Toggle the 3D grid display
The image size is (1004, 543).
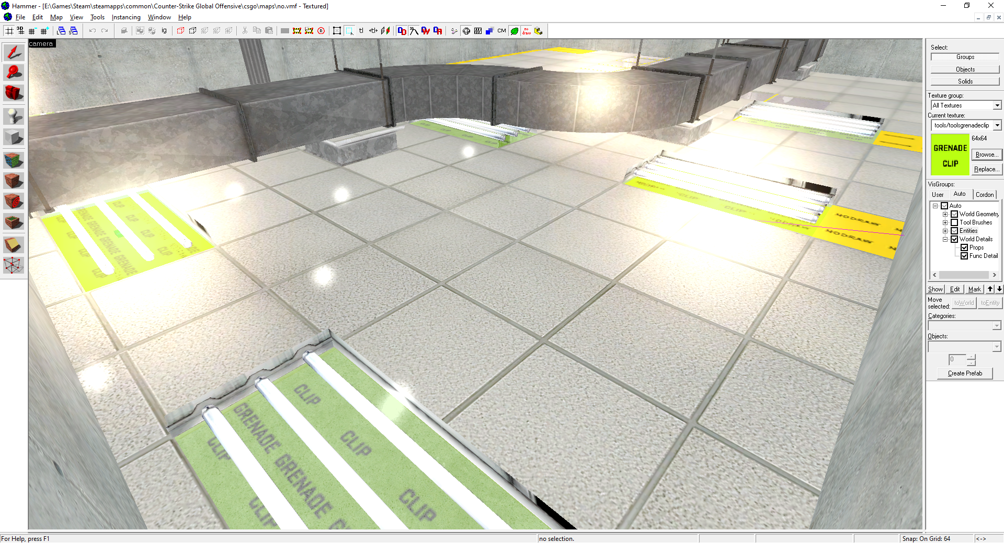pos(20,31)
